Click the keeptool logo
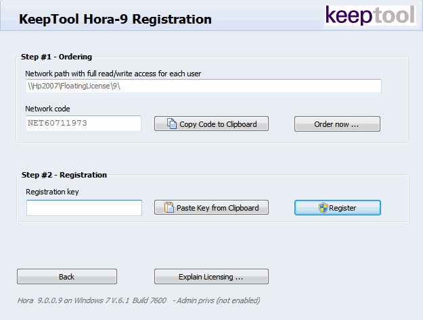 [370, 15]
